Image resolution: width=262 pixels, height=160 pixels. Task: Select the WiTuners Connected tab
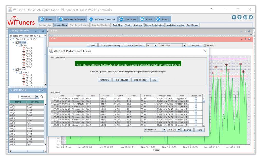(102, 19)
